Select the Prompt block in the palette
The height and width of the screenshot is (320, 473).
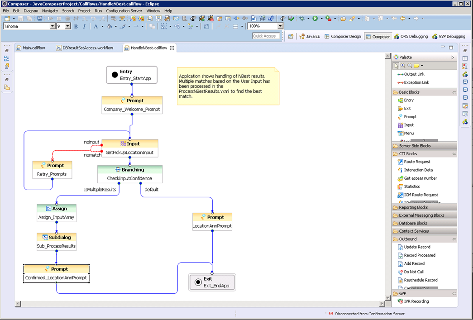point(410,117)
